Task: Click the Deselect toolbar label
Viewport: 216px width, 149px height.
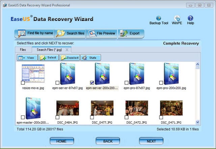Action: click(73, 58)
